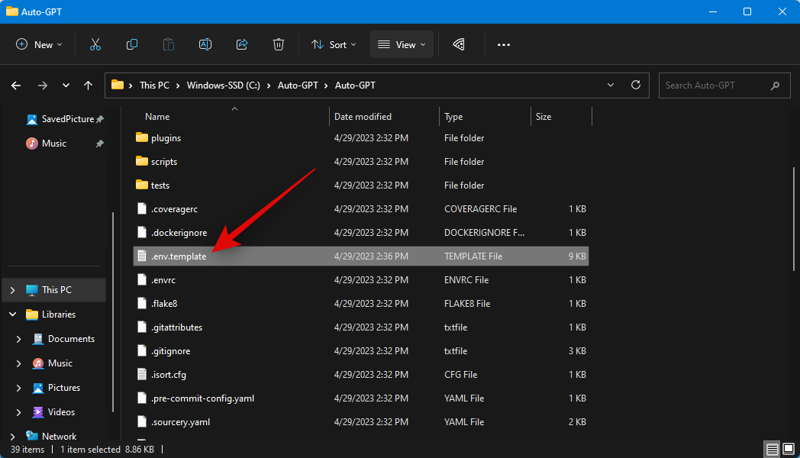The image size is (800, 458).
Task: Click the Copy icon in toolbar
Action: tap(131, 44)
